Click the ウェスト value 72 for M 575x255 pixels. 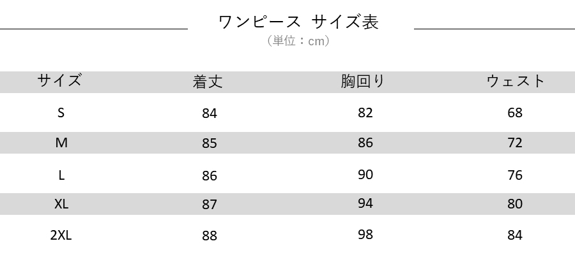(515, 142)
